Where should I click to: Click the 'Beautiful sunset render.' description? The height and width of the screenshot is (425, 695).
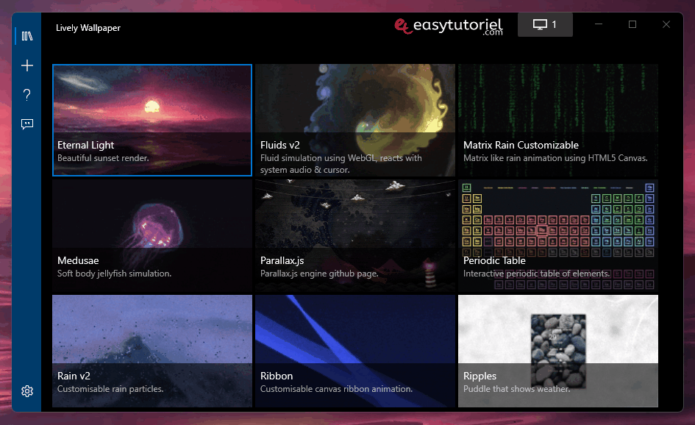(103, 158)
